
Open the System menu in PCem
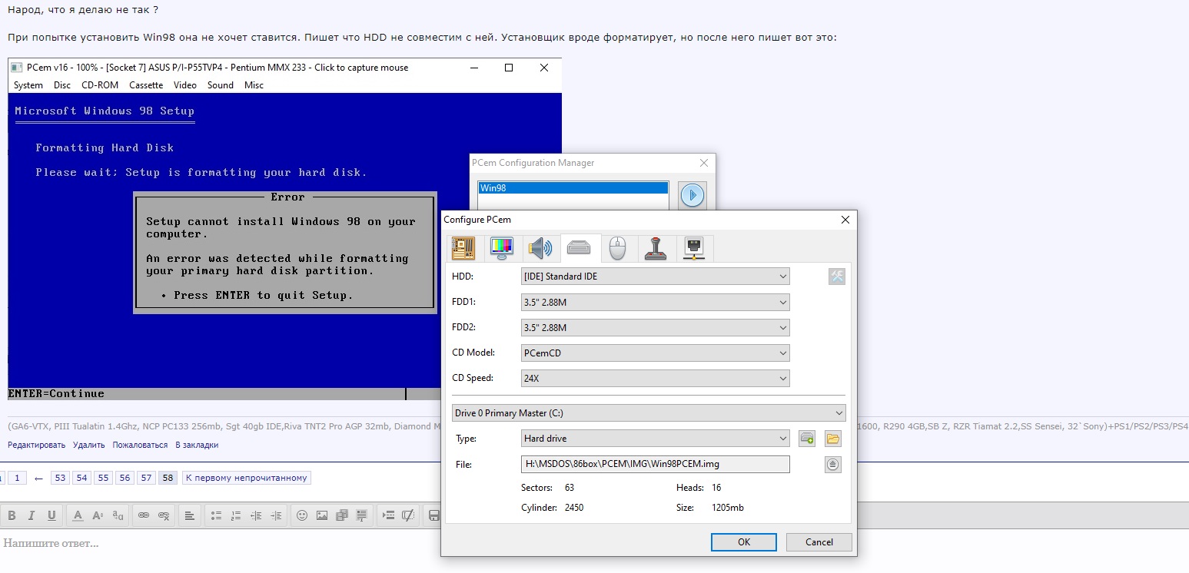[28, 85]
